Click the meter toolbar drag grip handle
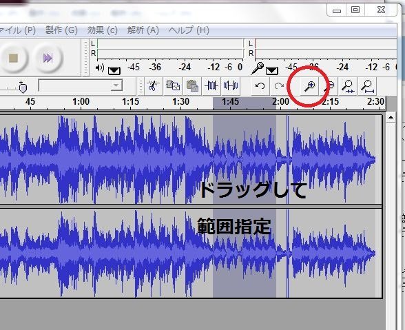 coord(85,57)
